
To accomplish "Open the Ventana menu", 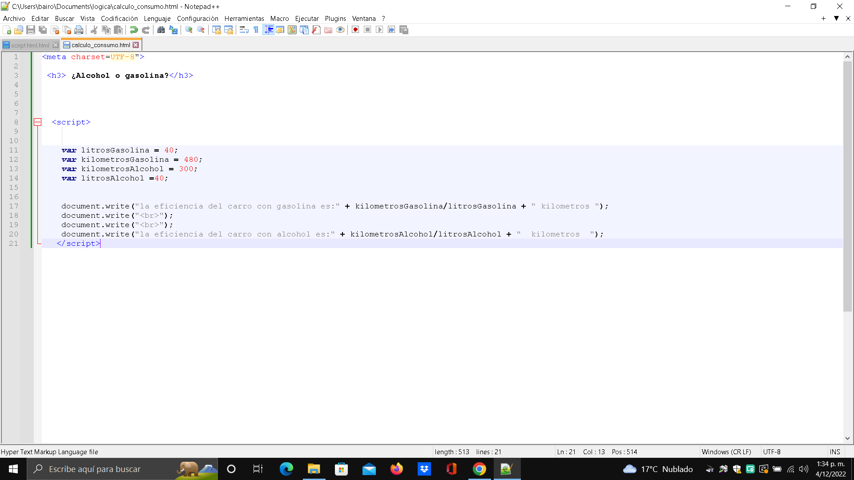I will [x=364, y=19].
